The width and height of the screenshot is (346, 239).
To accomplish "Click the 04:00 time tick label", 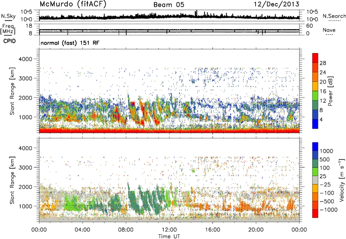I will pyautogui.click(x=82, y=230).
